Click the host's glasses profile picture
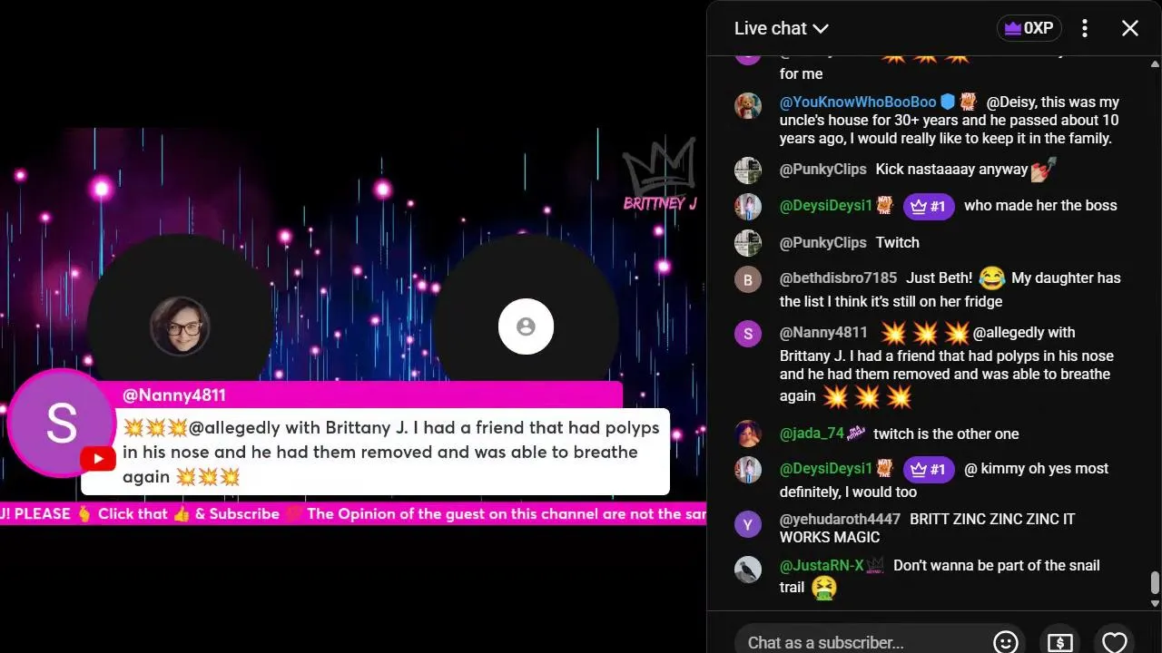Viewport: 1162px width, 653px height. pos(180,326)
